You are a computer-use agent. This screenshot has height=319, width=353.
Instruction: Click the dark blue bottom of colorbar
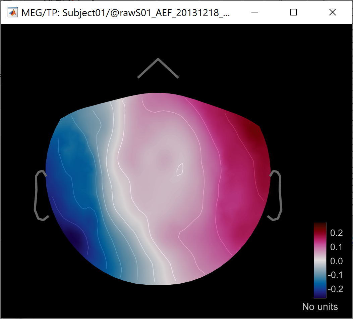(x=320, y=295)
